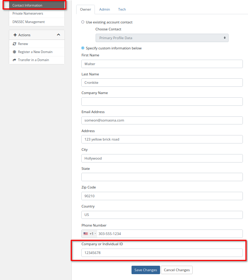248x280 pixels.
Task: Click the globe icon for Register a New Domain
Action: pos(15,52)
